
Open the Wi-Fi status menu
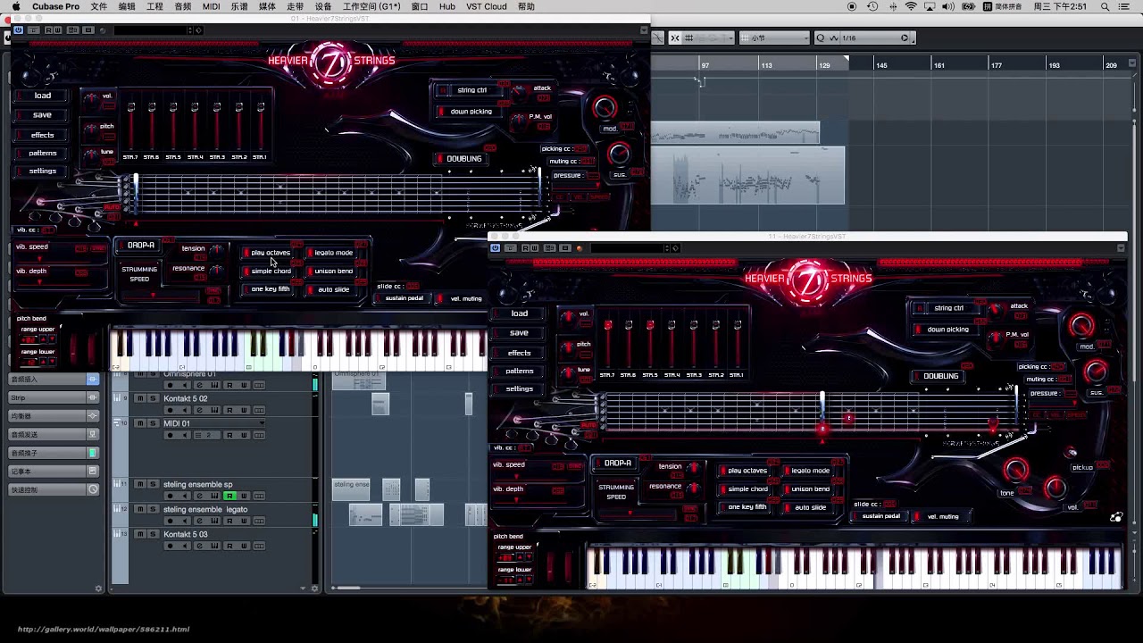click(x=911, y=6)
